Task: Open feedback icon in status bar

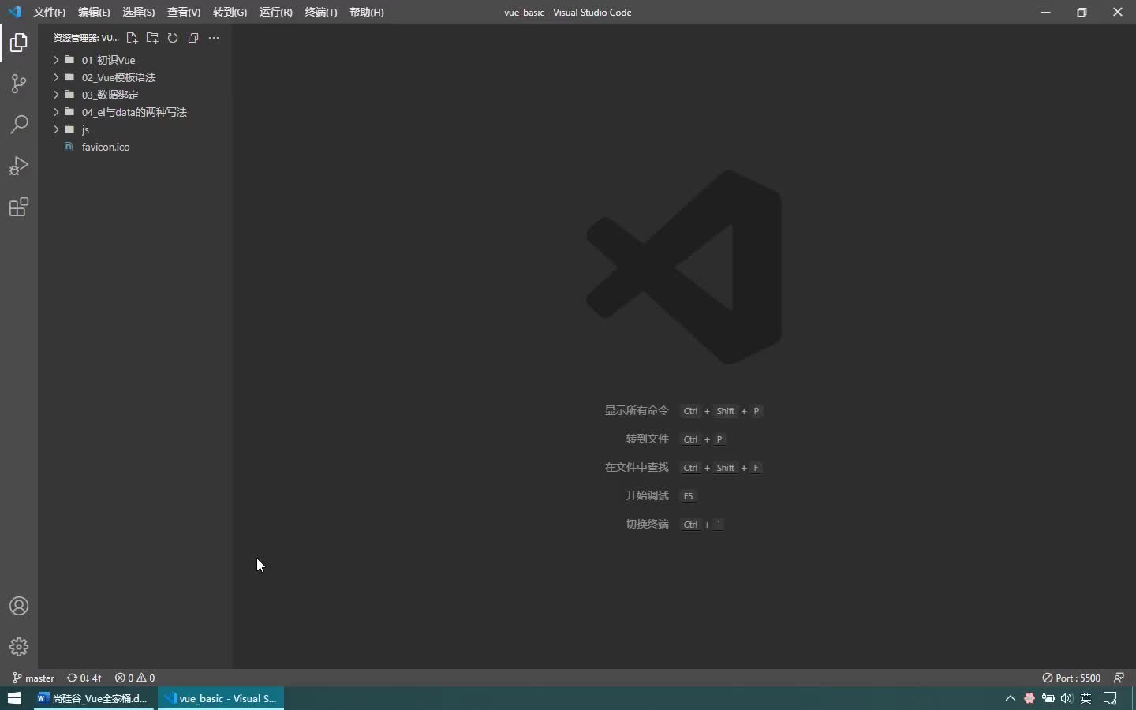Action: point(1119,678)
